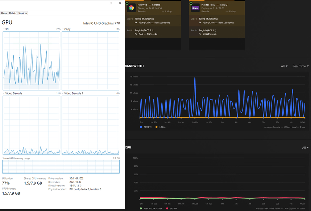The height and width of the screenshot is (211, 311).
Task: Open the Video Decode 1 engine dropdown
Action: pos(63,93)
